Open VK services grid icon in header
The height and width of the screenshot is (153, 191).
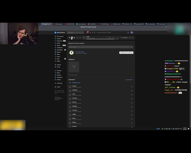pos(128,33)
